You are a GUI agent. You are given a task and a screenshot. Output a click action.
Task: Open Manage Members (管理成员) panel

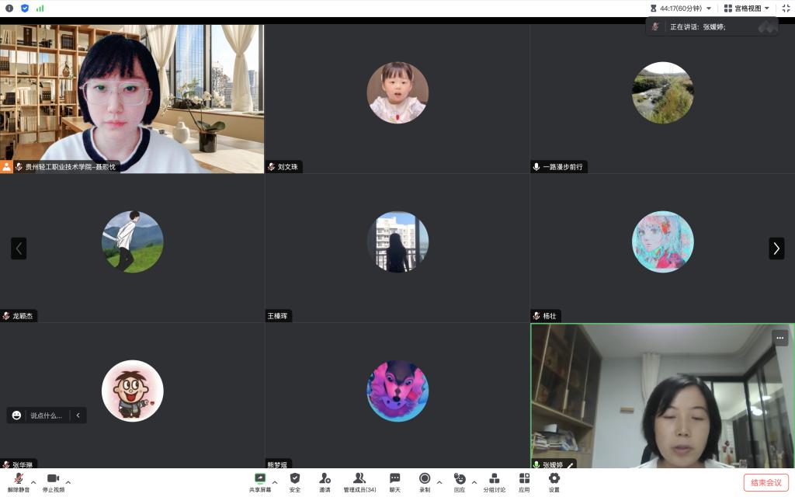click(x=359, y=478)
